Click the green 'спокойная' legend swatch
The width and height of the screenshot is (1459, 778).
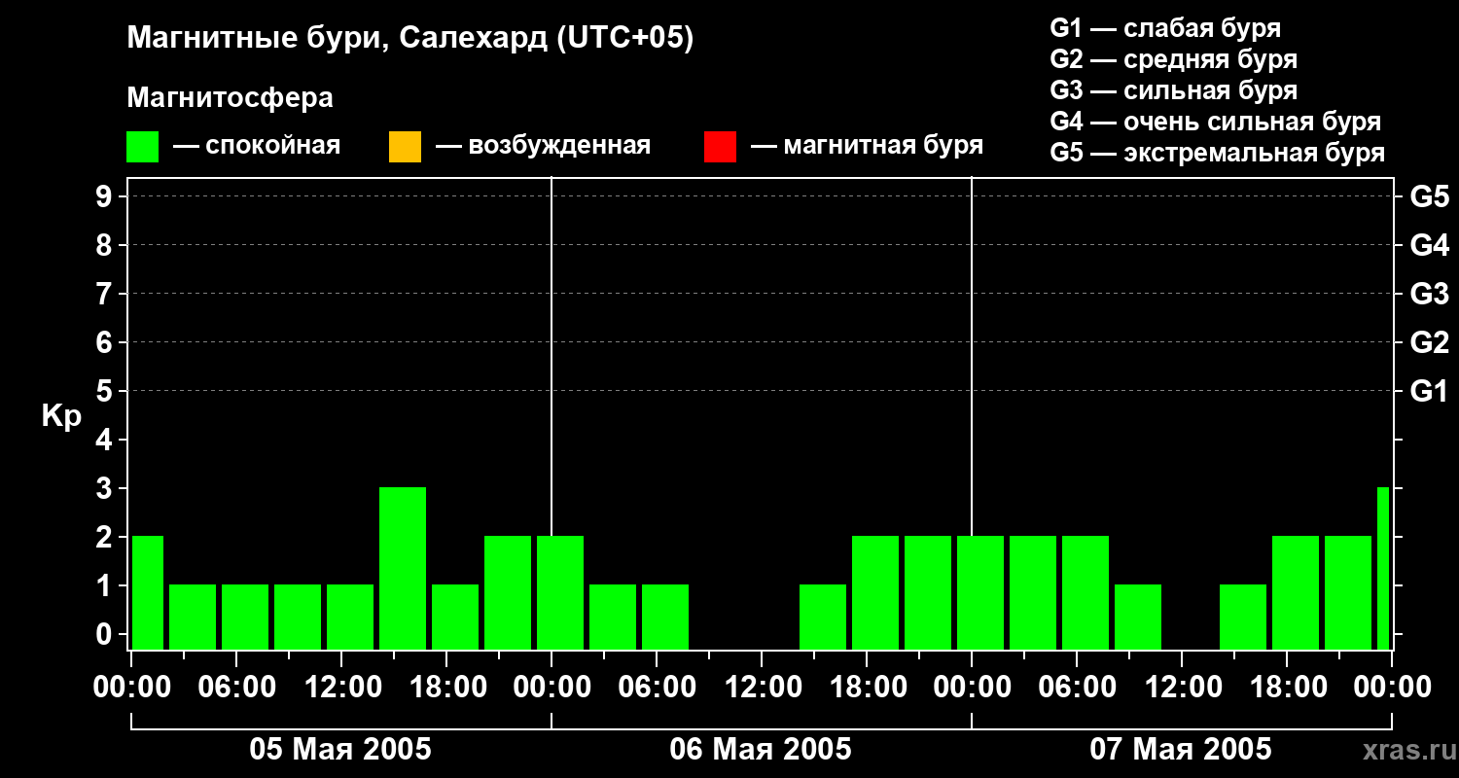(143, 147)
